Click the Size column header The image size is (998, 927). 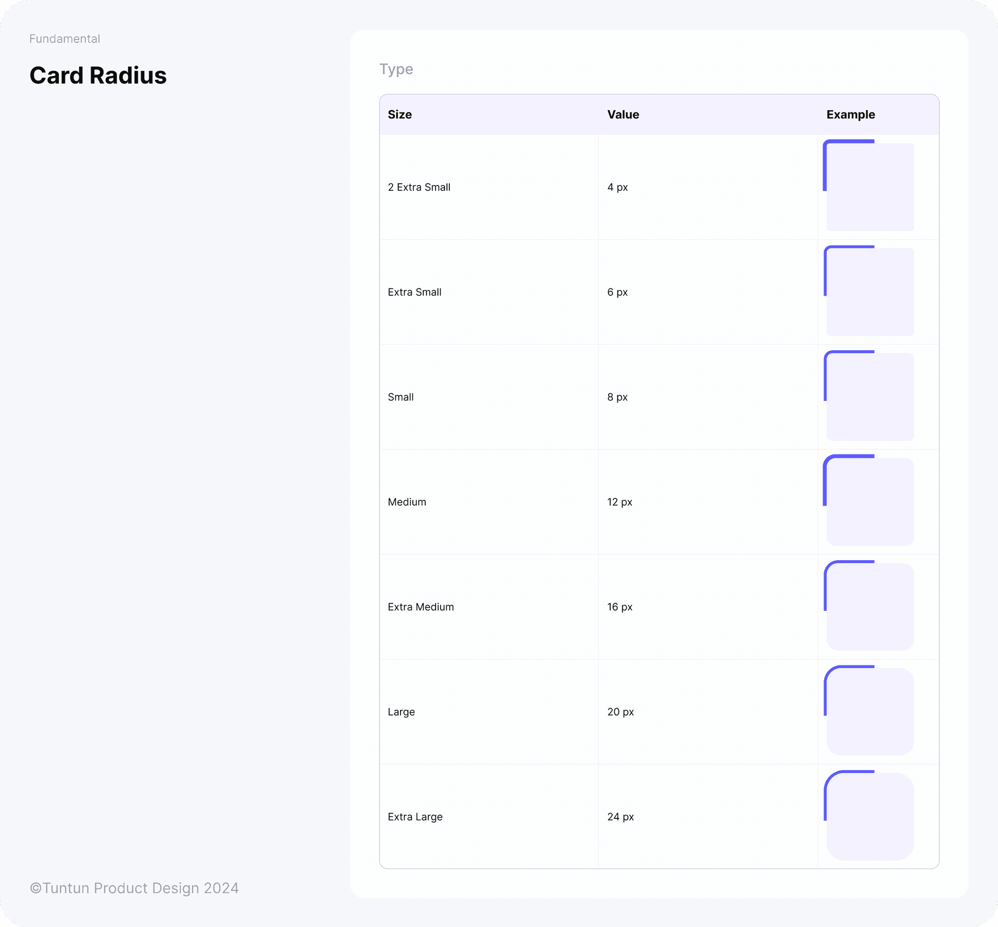[400, 114]
